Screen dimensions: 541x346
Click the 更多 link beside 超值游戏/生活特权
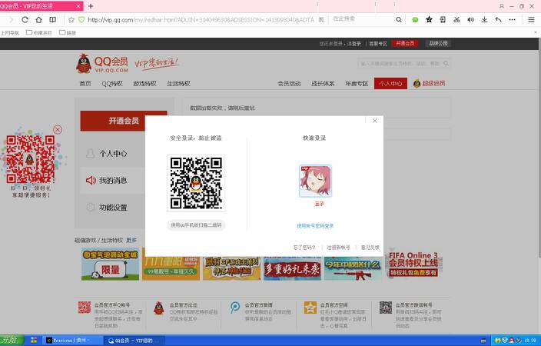point(131,240)
